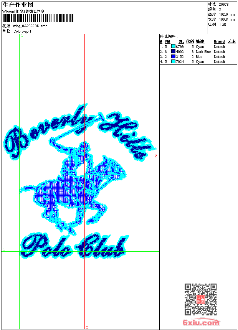Click the stitch count value 20978
This screenshot has height=330, width=238.
tap(224, 5)
